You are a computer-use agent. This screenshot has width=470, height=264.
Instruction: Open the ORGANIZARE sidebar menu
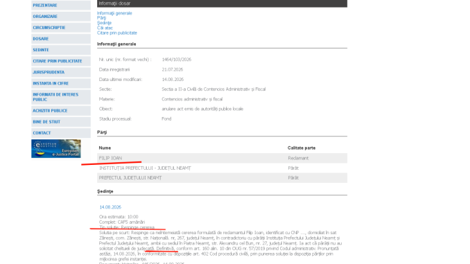[61, 17]
